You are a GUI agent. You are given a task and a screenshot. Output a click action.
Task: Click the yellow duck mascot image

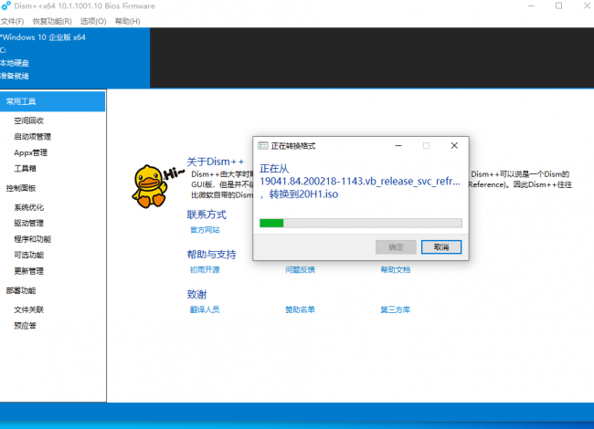click(149, 186)
